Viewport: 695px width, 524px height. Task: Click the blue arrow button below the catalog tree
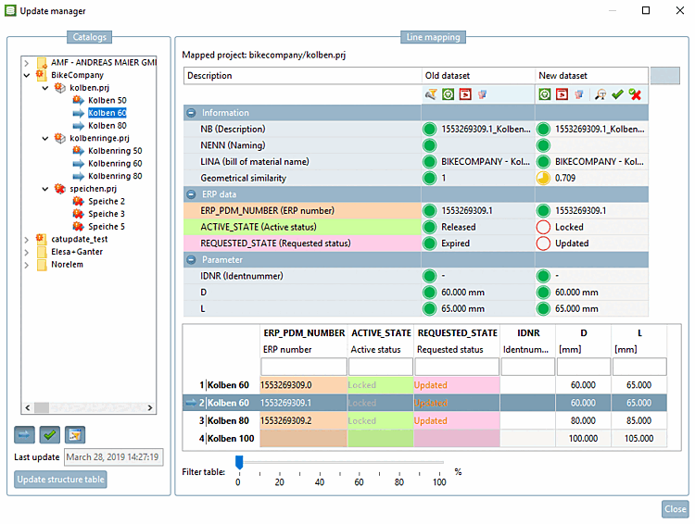[x=25, y=434]
